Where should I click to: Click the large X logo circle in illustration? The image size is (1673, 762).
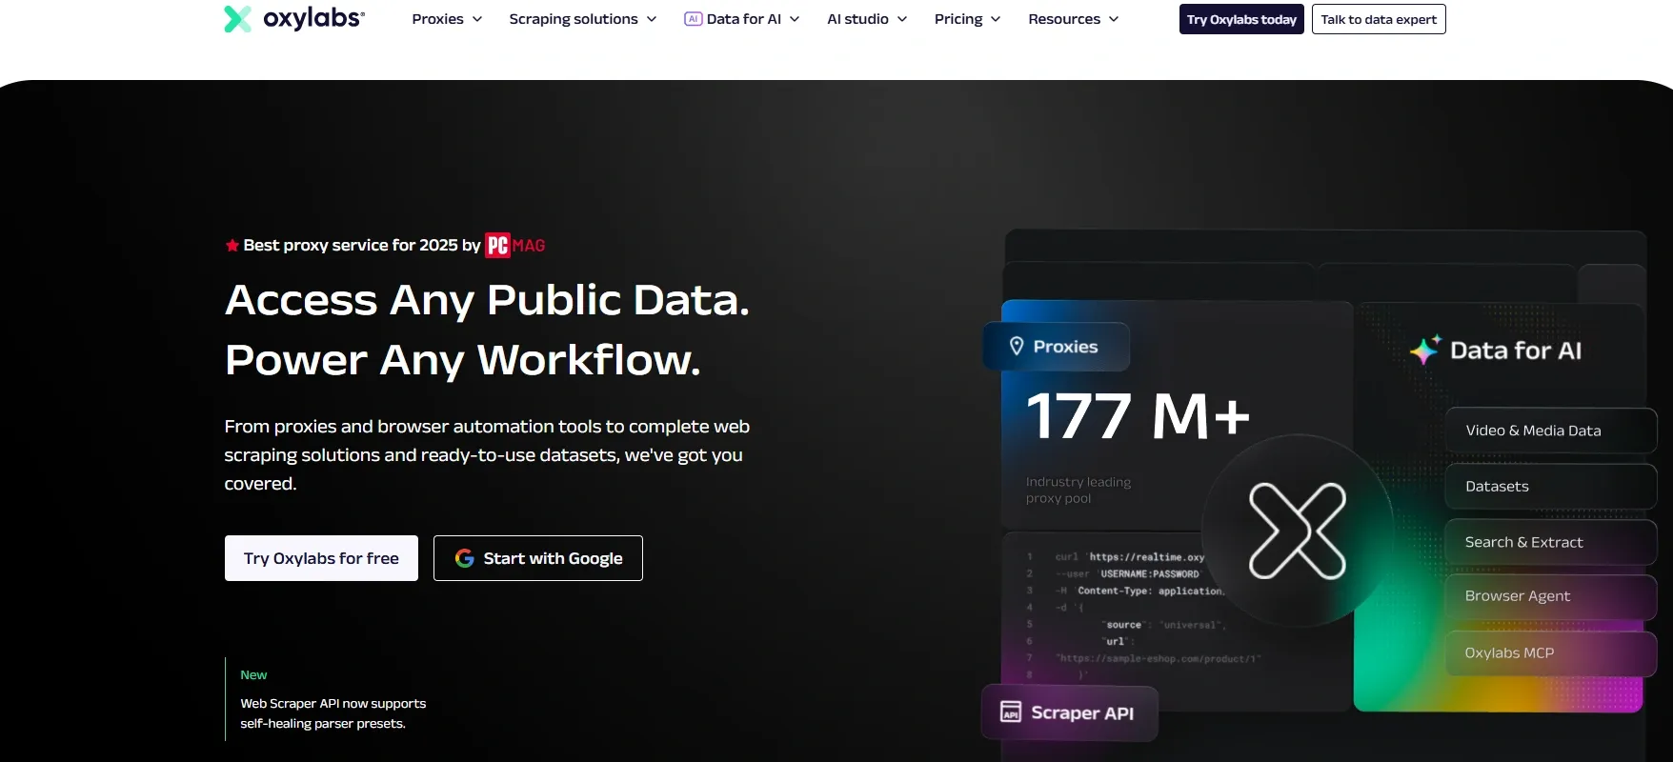1298,531
